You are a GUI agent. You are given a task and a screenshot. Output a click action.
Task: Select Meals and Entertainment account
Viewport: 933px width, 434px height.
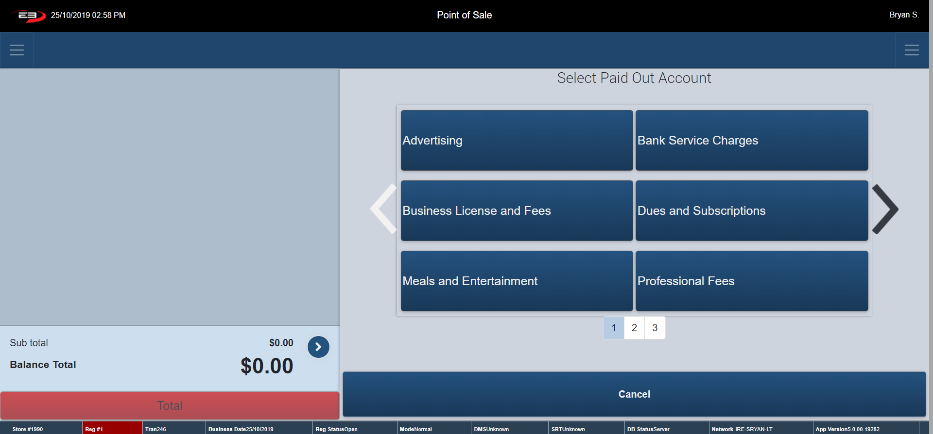(x=517, y=281)
